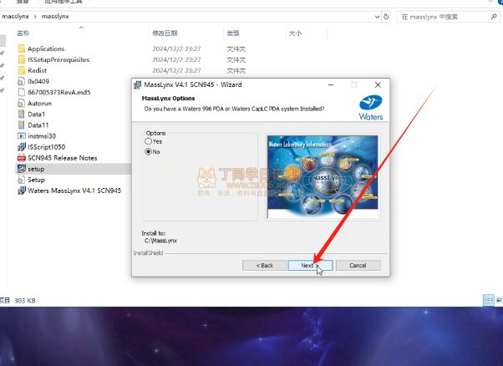
Task: Refresh the Explorer folder view
Action: point(386,17)
